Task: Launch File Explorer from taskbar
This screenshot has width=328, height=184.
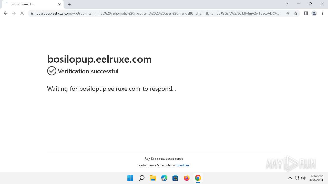Action: click(153, 178)
